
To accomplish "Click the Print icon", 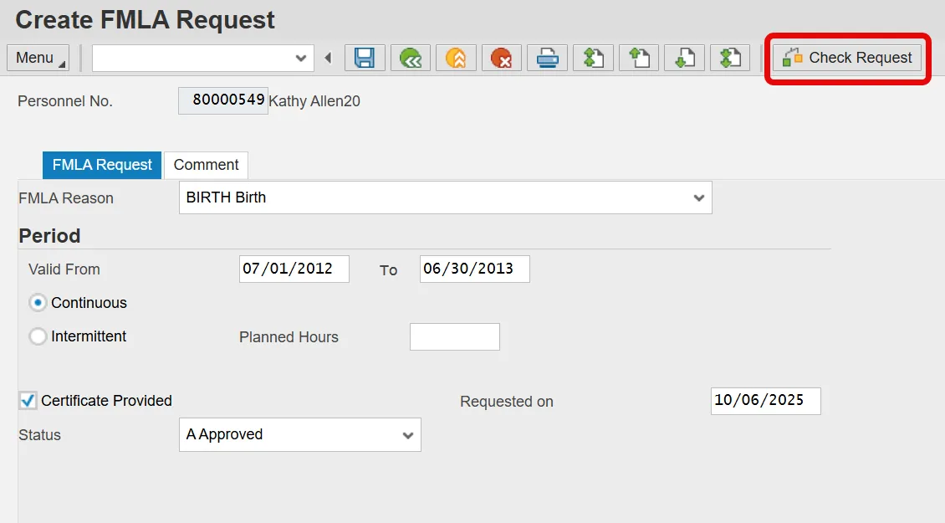I will (x=548, y=58).
